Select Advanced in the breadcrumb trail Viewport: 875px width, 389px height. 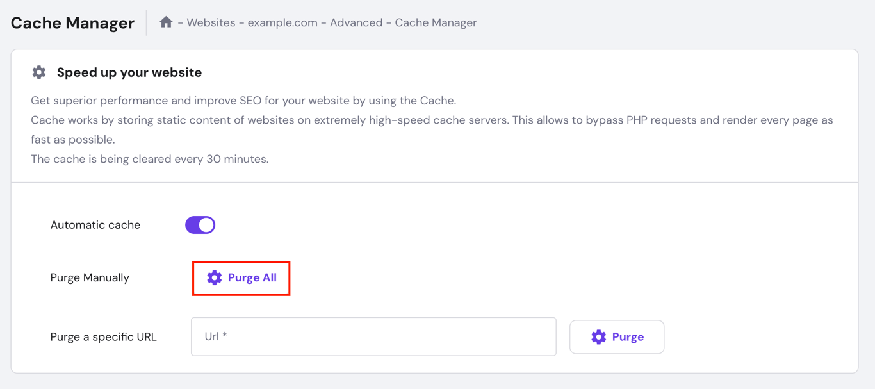(357, 22)
